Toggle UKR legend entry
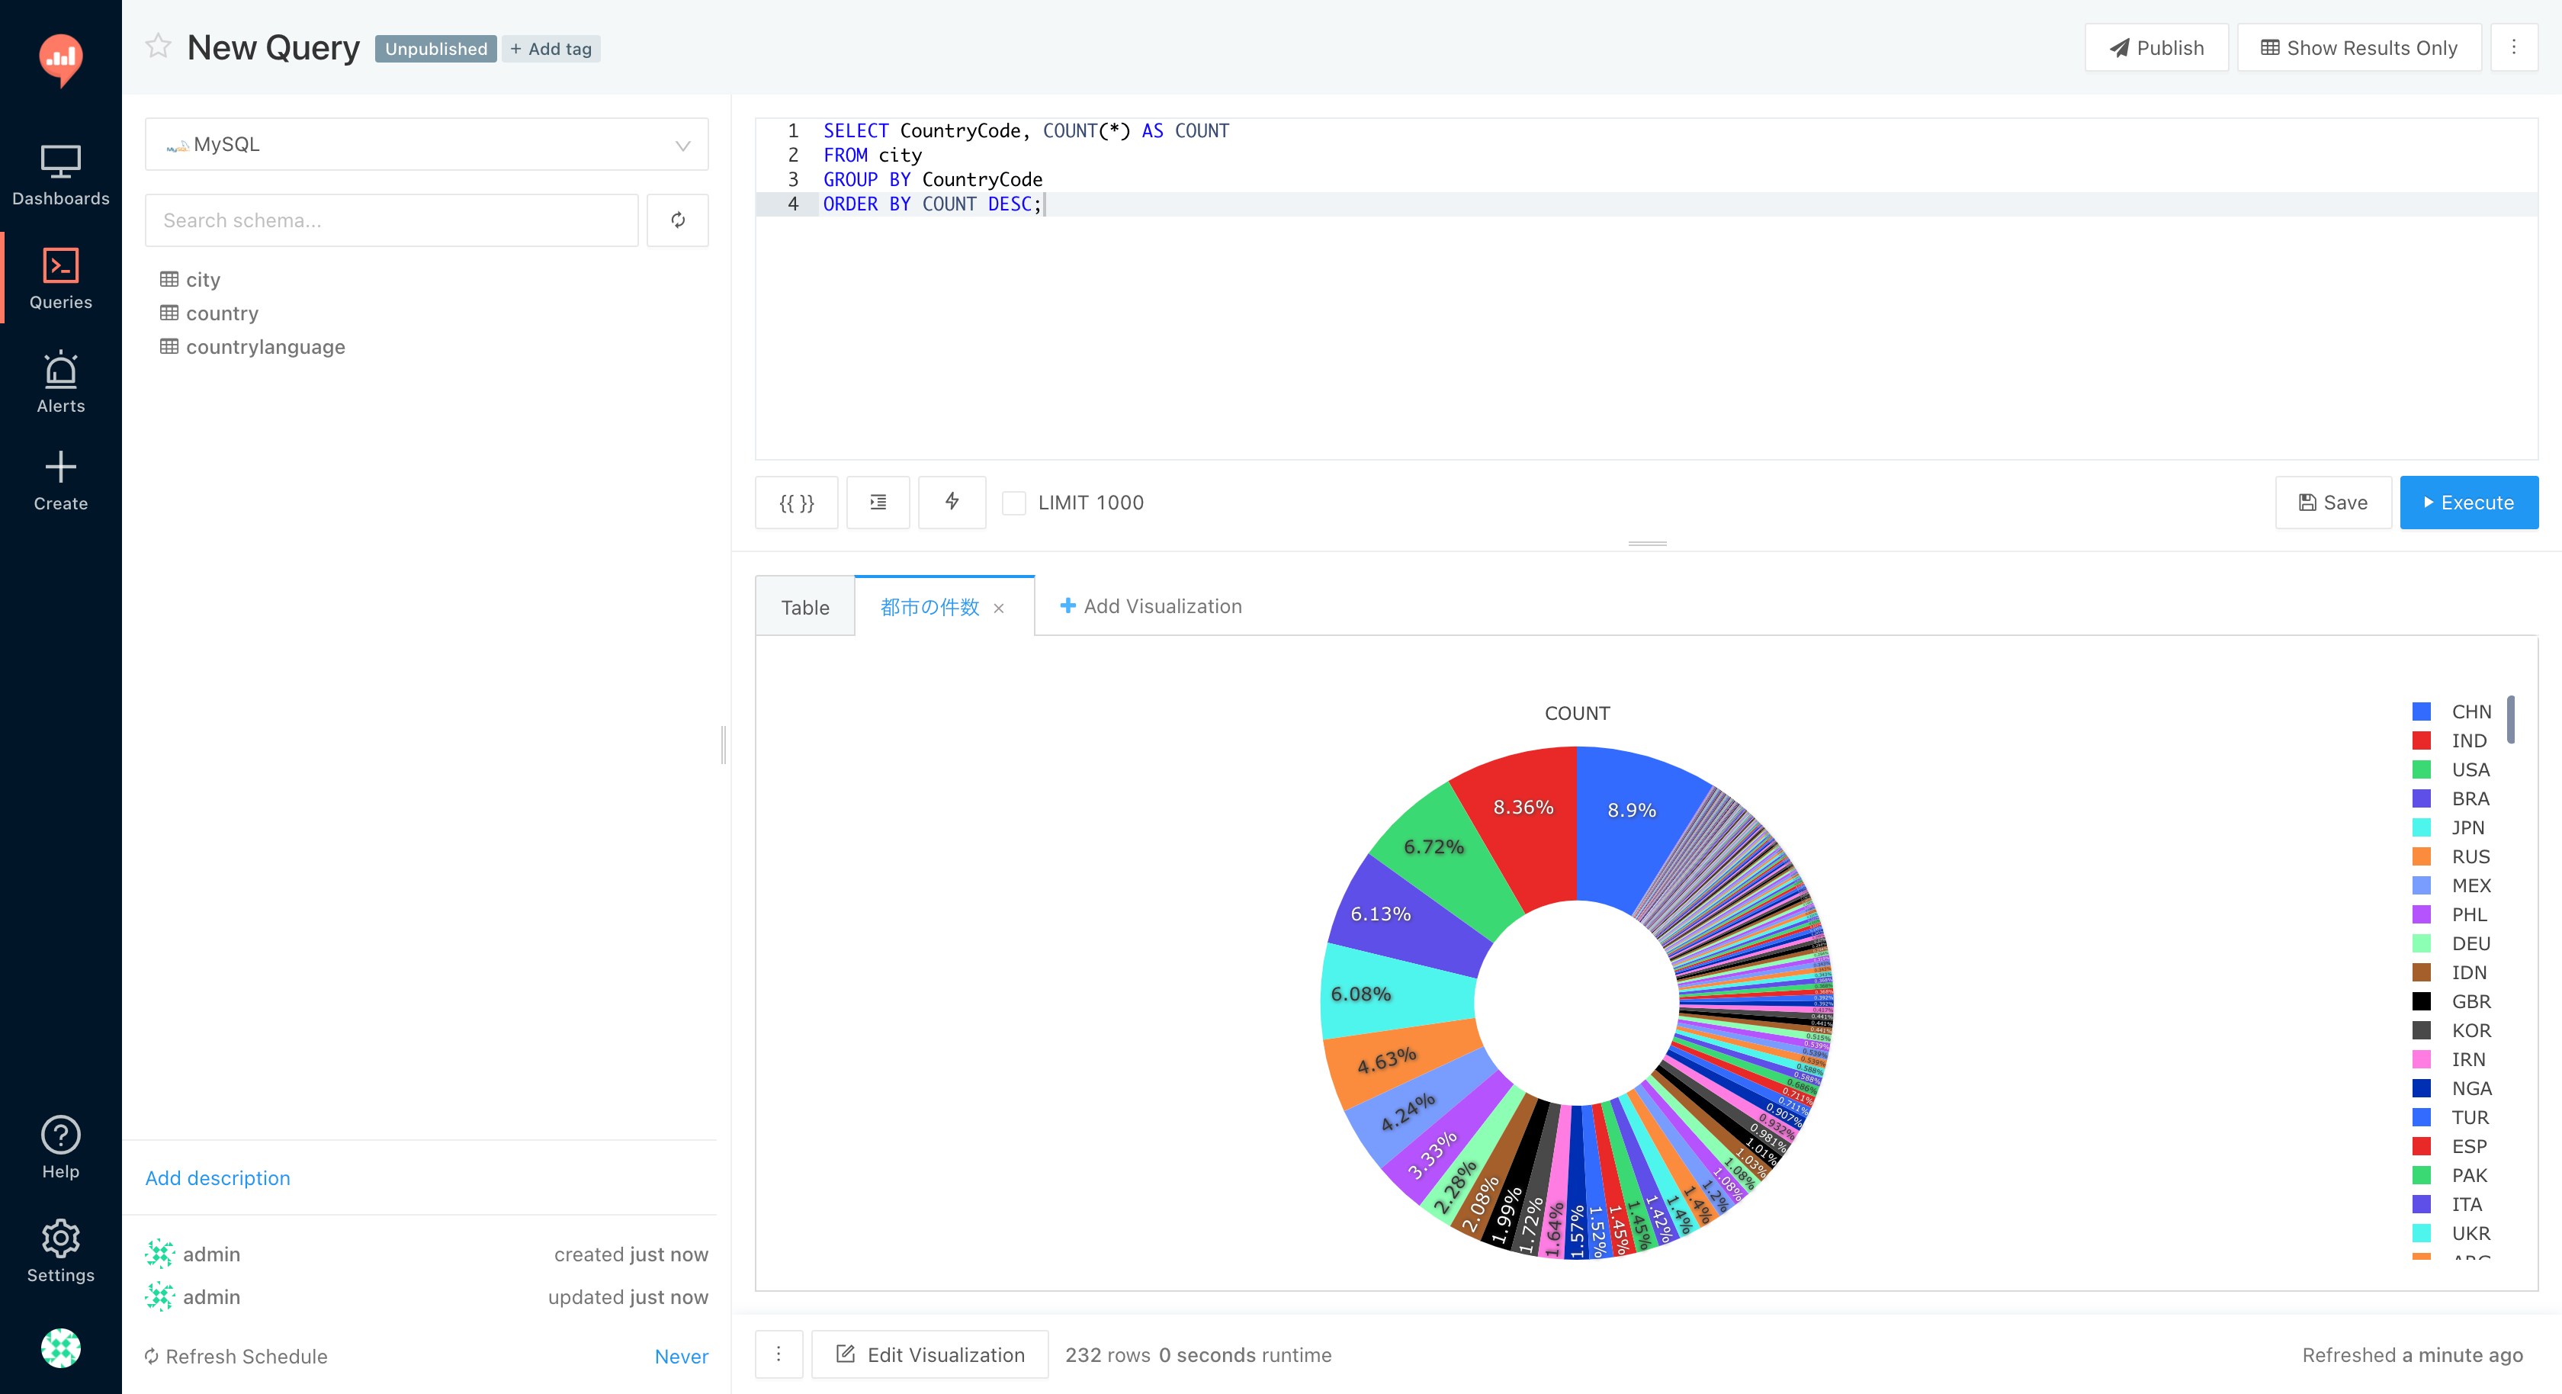The height and width of the screenshot is (1394, 2562). 2453,1233
